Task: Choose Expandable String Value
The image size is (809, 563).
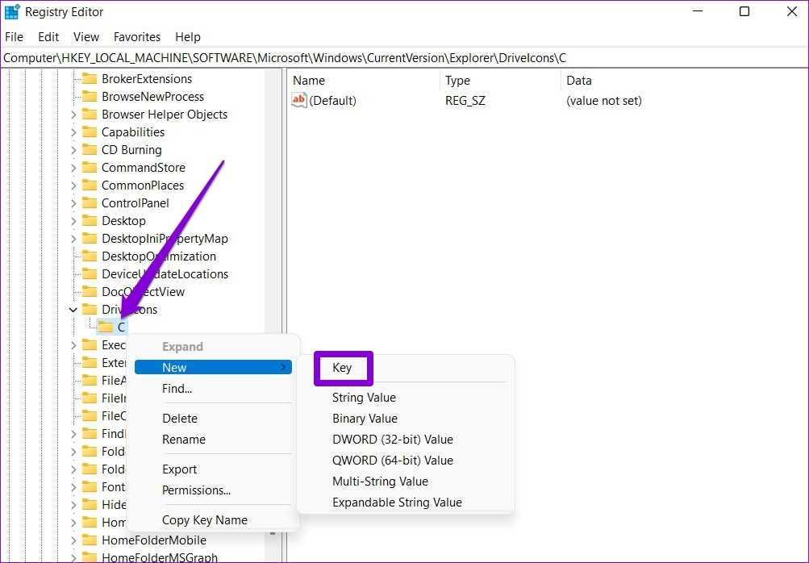Action: 398,503
